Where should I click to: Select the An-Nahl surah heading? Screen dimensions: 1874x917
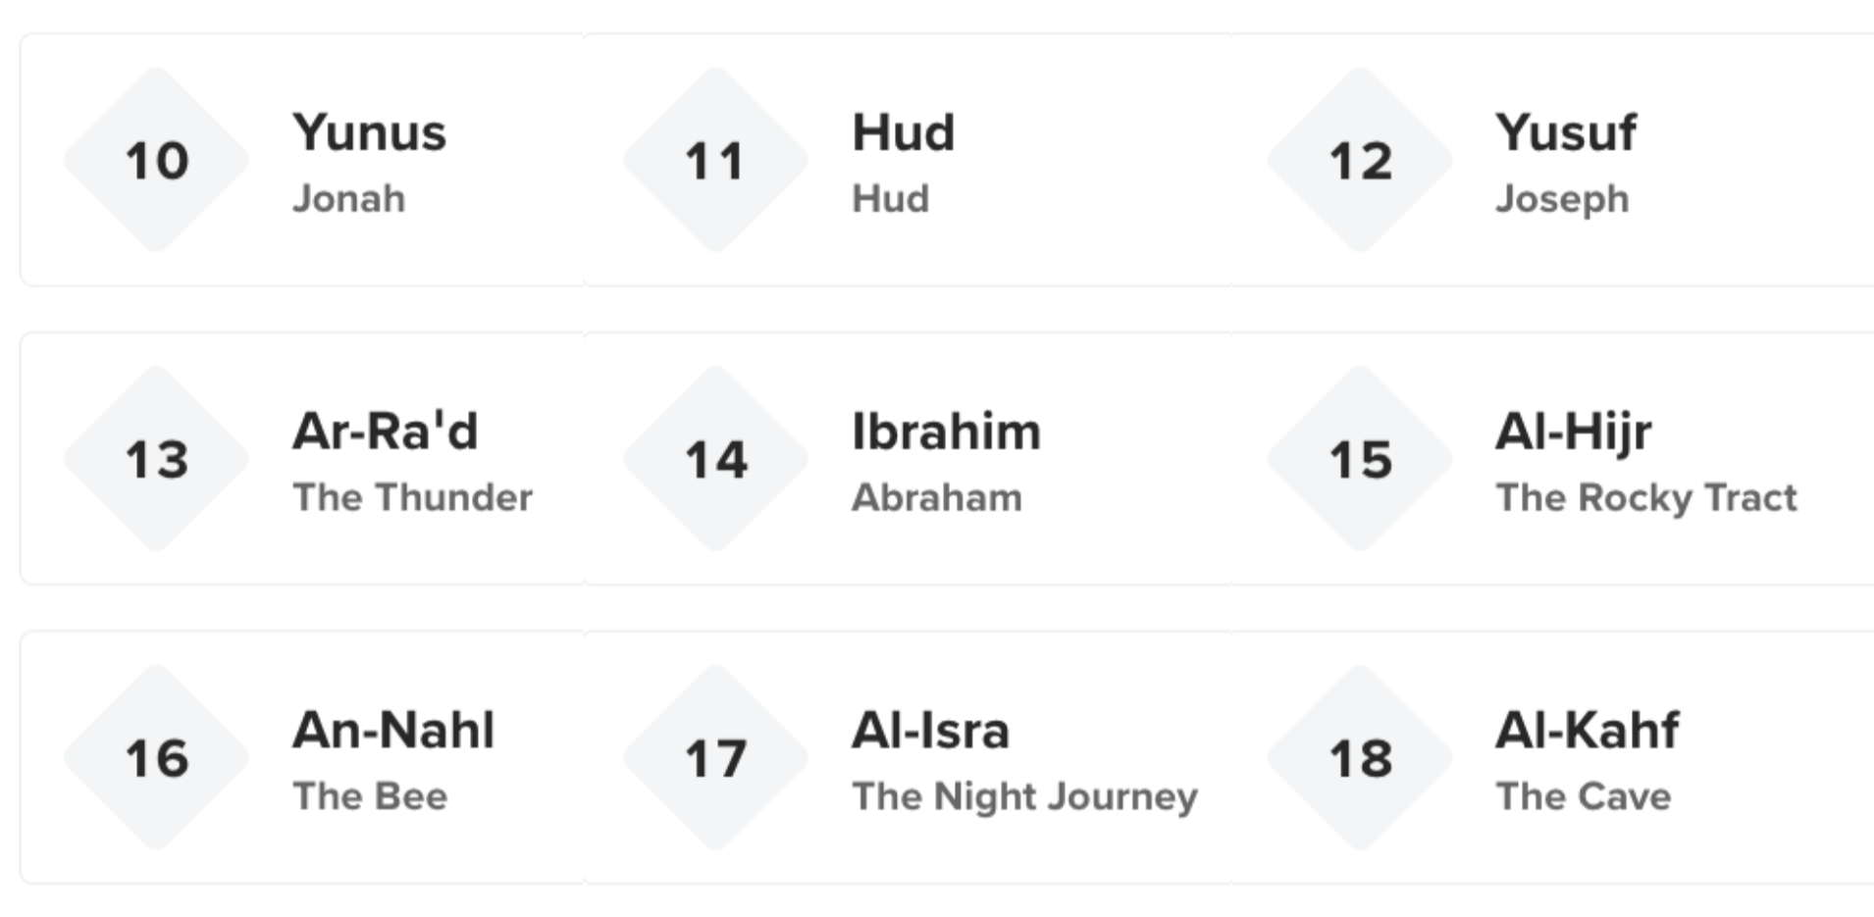coord(393,731)
